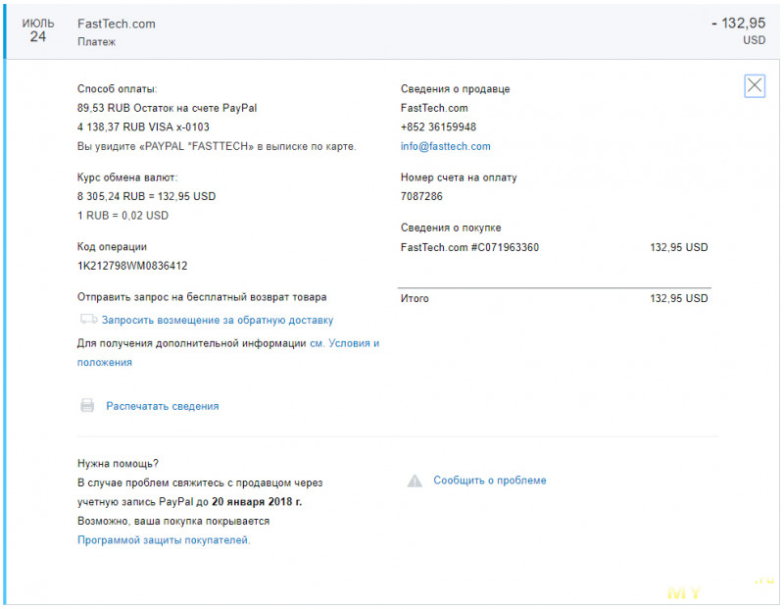784x609 pixels.
Task: Open the info@fasttech.com email link
Action: (446, 146)
